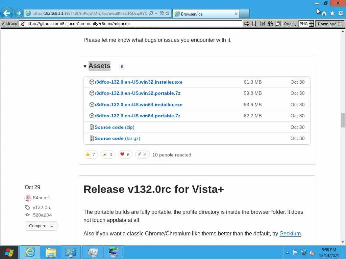Download r3dfox-132.0.en-US.win64.portable.7z
346x259 pixels.
[138, 116]
